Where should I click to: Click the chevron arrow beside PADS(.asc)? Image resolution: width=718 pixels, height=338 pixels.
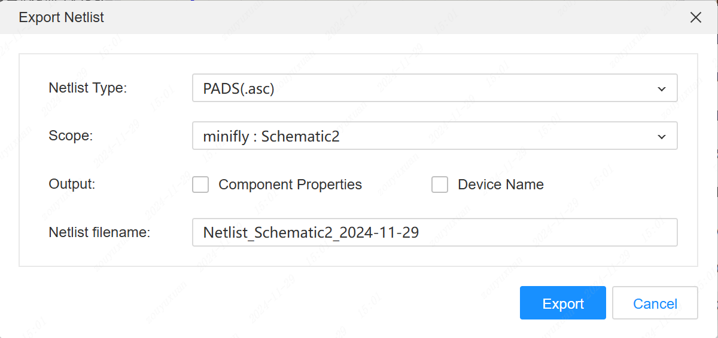662,89
